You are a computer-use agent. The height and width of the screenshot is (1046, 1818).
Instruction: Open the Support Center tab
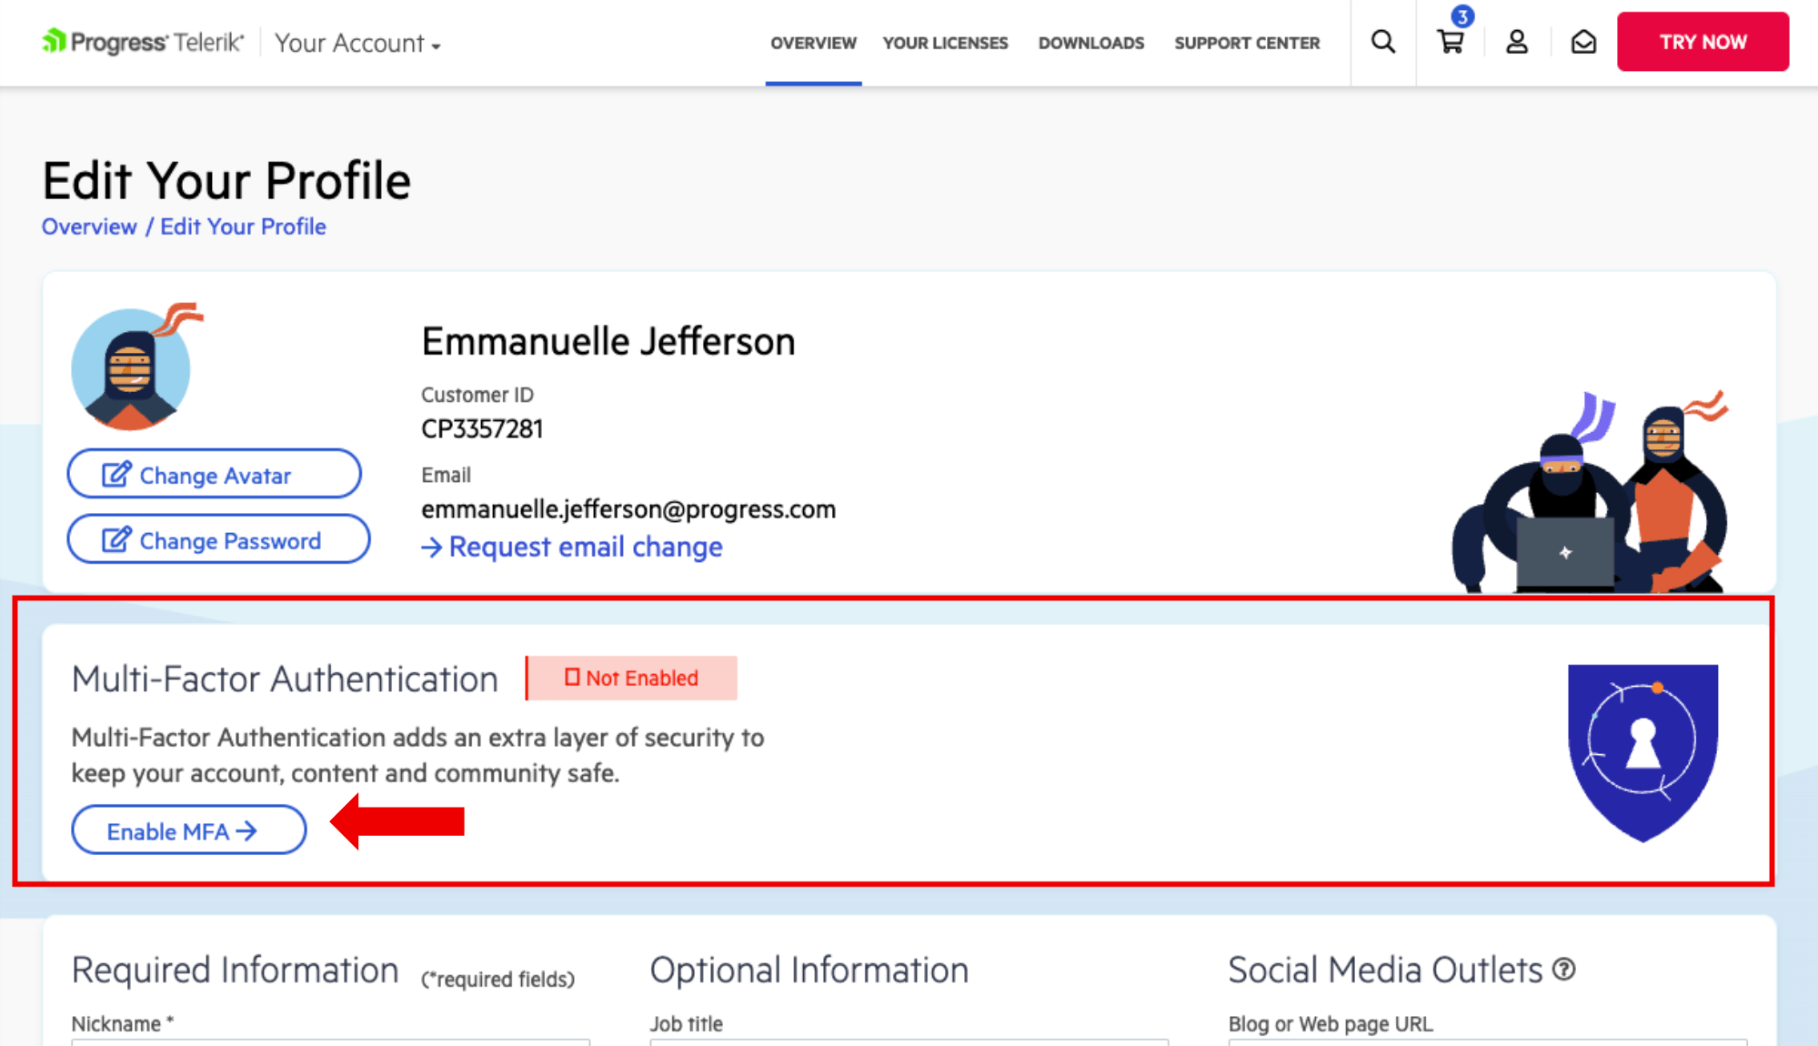tap(1247, 43)
